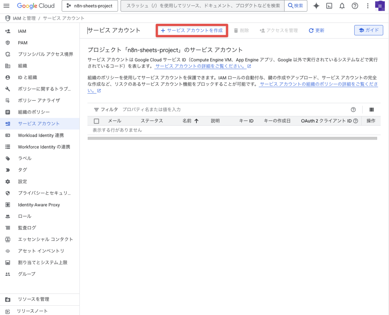Open the user account avatar
This screenshot has width=389, height=315.
click(380, 6)
